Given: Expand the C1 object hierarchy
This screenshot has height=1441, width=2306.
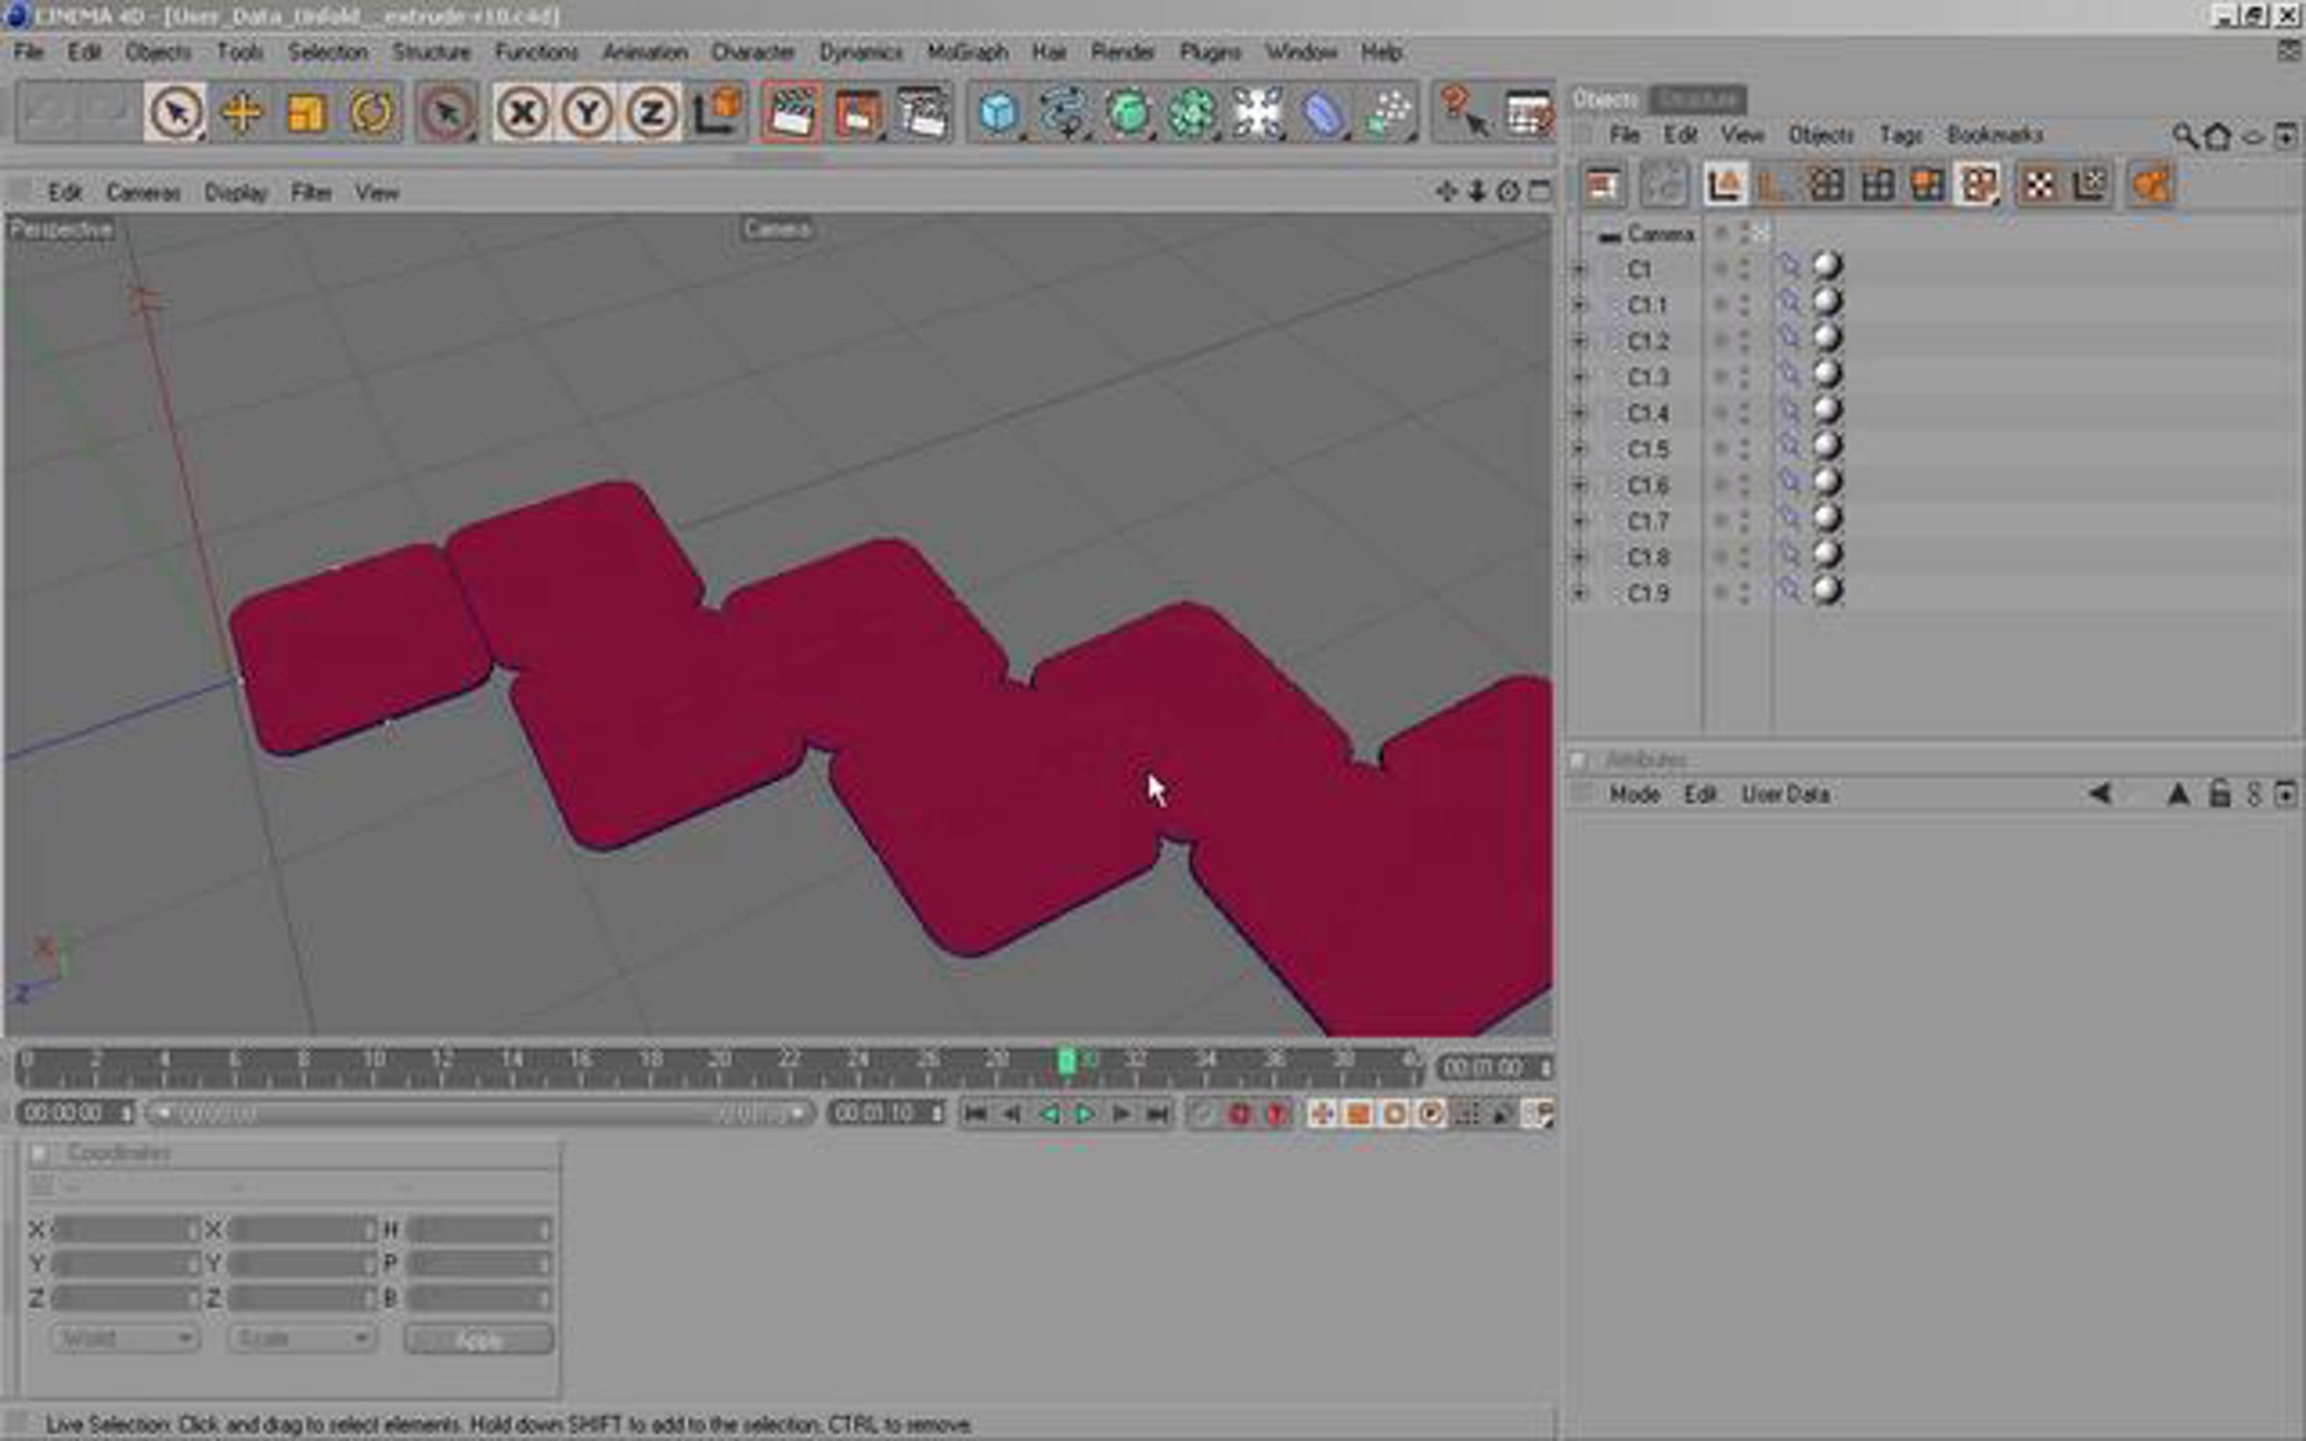Looking at the screenshot, I should click(1580, 270).
